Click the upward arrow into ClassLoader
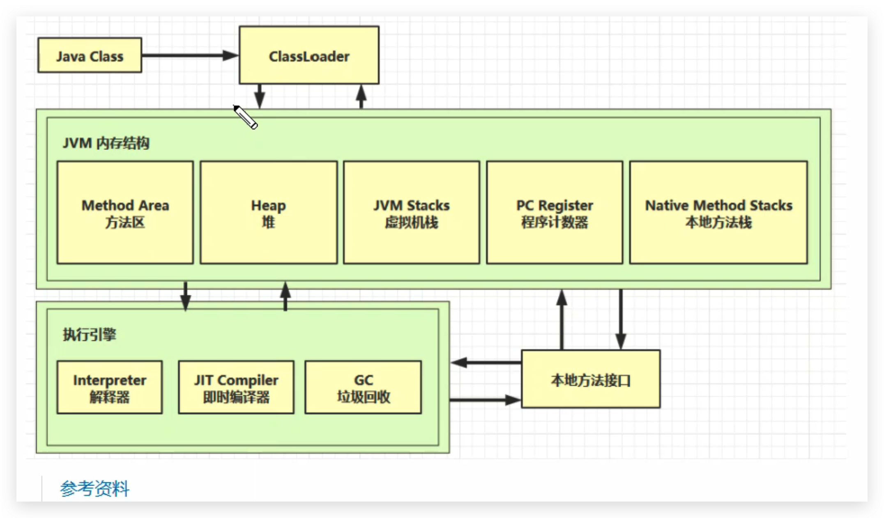This screenshot has height=518, width=884. click(x=361, y=96)
